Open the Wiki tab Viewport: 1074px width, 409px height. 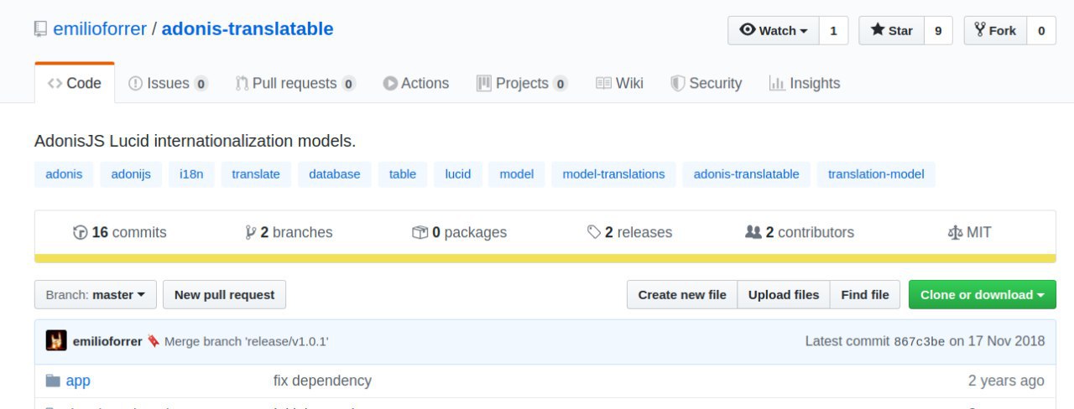pos(619,83)
